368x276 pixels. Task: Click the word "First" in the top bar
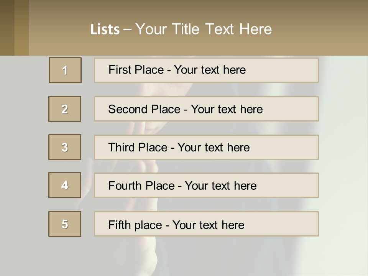click(120, 70)
